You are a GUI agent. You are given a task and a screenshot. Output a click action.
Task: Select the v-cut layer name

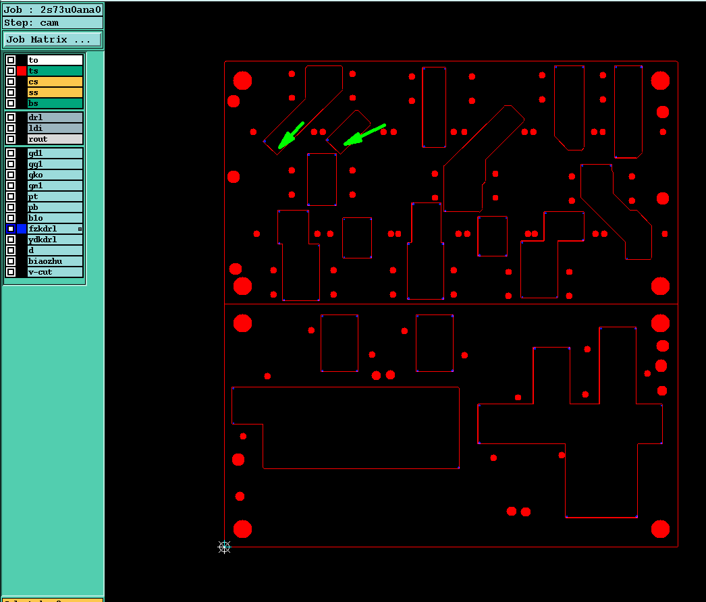(55, 272)
